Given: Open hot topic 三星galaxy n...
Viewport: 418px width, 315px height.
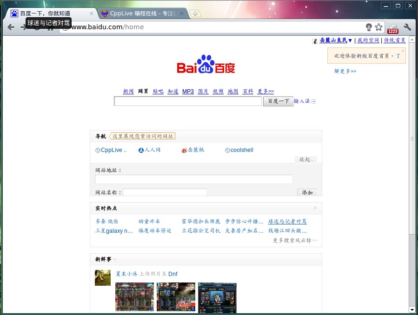Looking at the screenshot, I should click(x=114, y=230).
